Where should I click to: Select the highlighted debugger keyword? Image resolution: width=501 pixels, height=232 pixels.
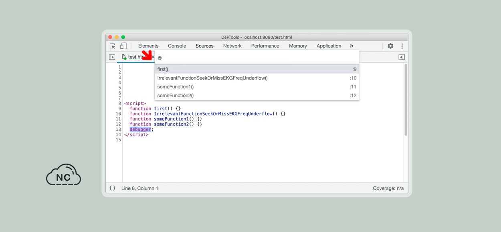pyautogui.click(x=140, y=130)
